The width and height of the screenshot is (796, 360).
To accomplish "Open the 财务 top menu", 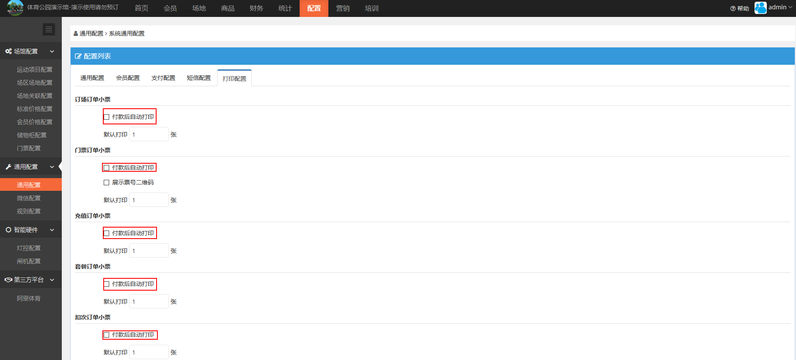I will coord(256,8).
